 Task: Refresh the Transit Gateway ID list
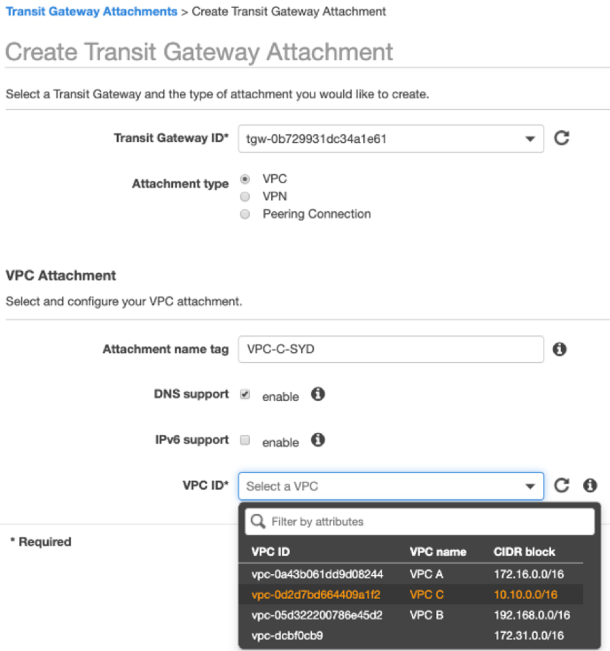click(561, 138)
